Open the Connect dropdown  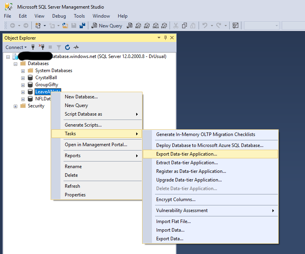(16, 47)
